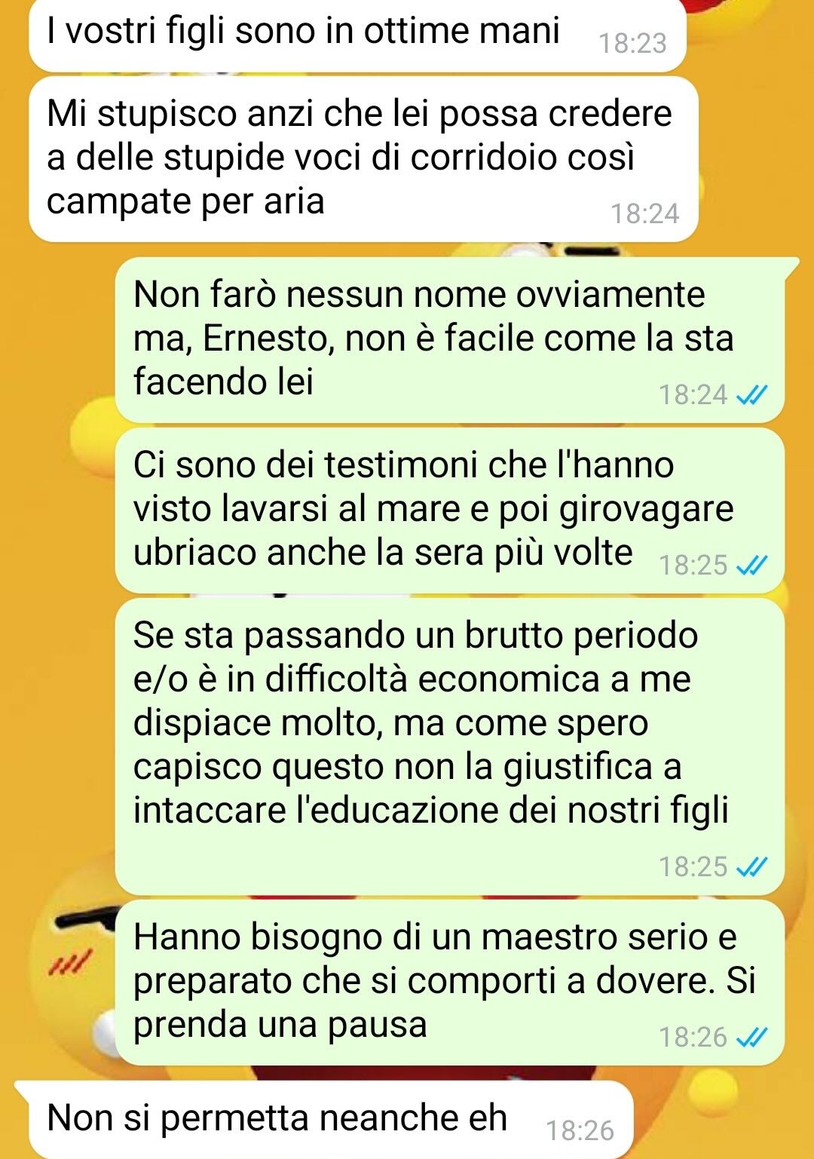The height and width of the screenshot is (1159, 814).
Task: Tap 18:26 timestamp on 'Non si permetta' message
Action: 580,1130
